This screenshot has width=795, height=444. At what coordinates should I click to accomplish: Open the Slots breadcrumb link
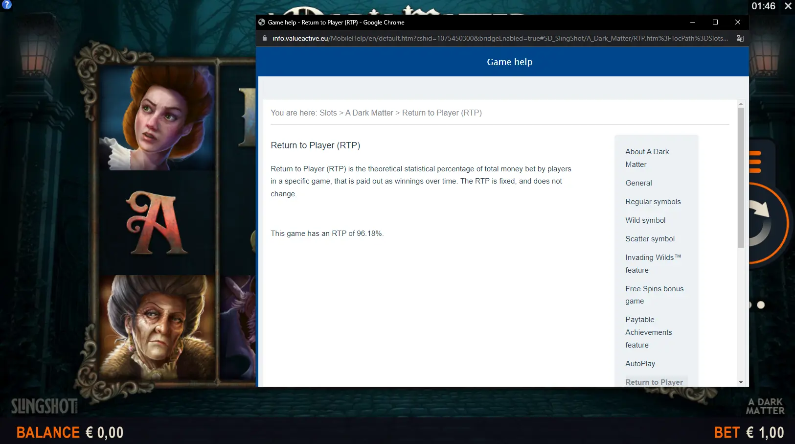(328, 113)
